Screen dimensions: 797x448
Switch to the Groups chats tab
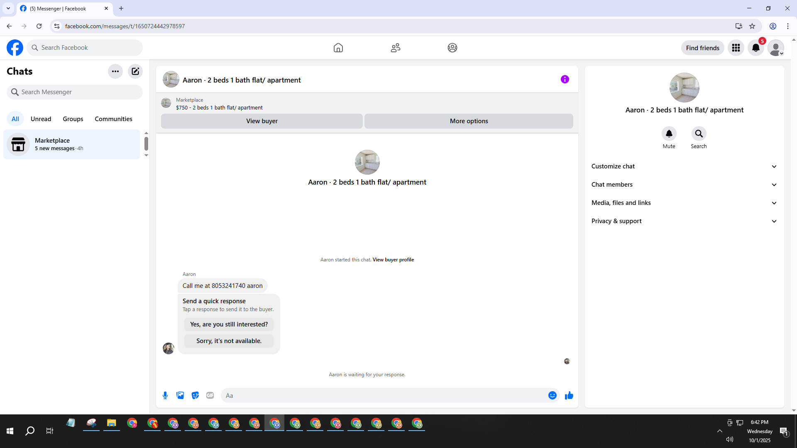[73, 119]
